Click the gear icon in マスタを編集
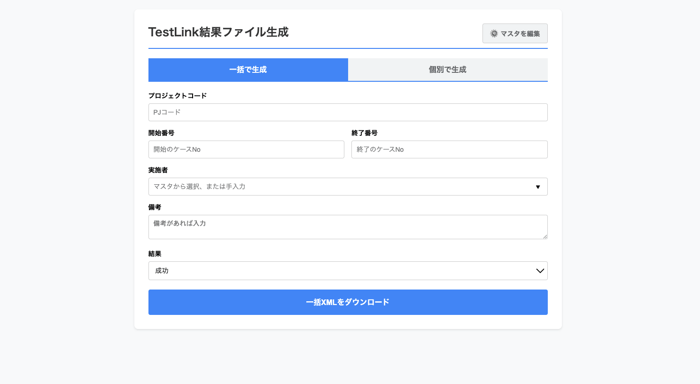Image resolution: width=700 pixels, height=384 pixels. point(494,33)
